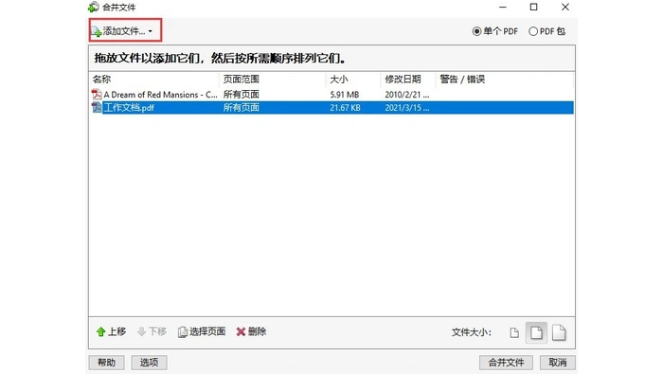The width and height of the screenshot is (663, 374).
Task: Click the 5.91 MB size cell
Action: 345,95
